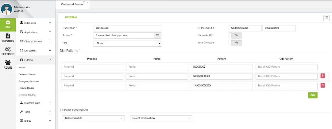Click the Tools wrench icon
The height and width of the screenshot is (129, 332).
(21, 112)
